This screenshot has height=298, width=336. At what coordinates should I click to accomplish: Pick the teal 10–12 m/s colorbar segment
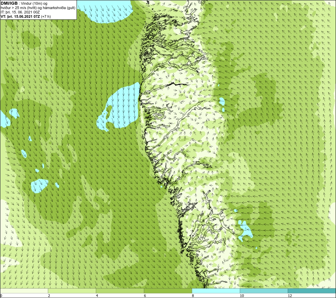click(264, 291)
